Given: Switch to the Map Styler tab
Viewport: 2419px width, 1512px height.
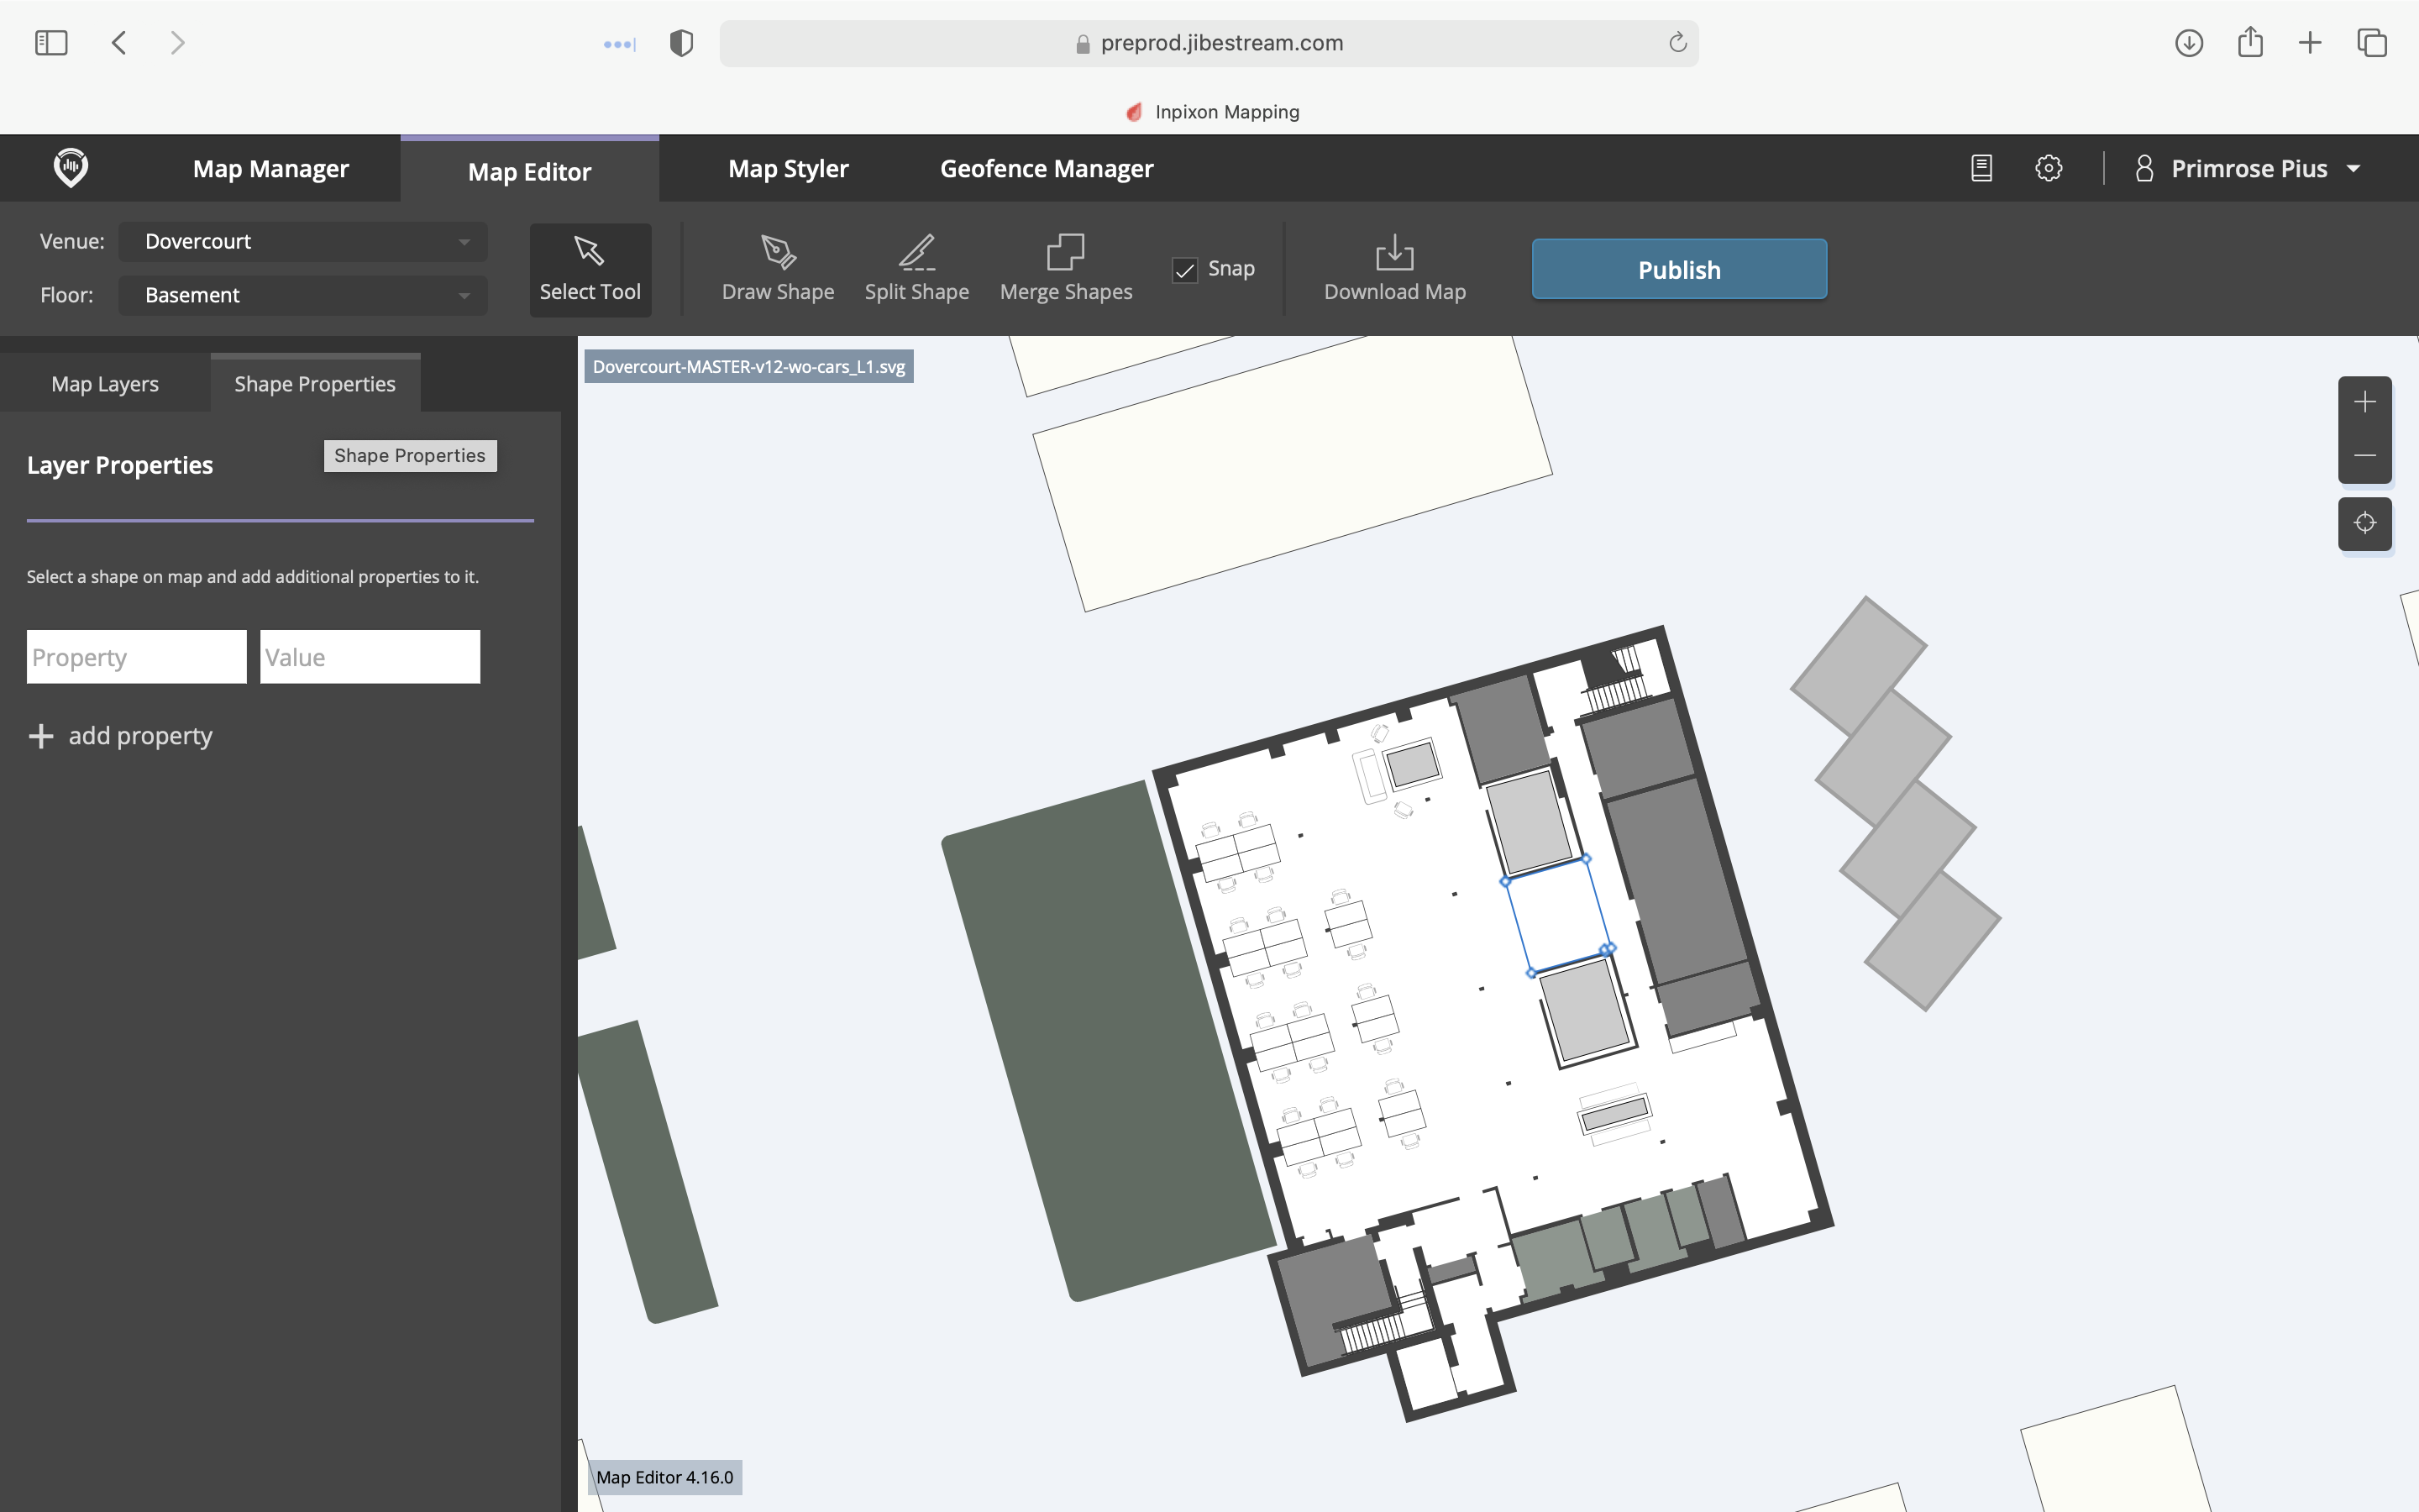Looking at the screenshot, I should click(788, 168).
